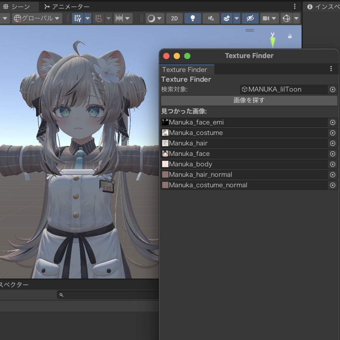This screenshot has width=340, height=340.
Task: Toggle the measure tool in the toolbar
Action: pyautogui.click(x=120, y=18)
